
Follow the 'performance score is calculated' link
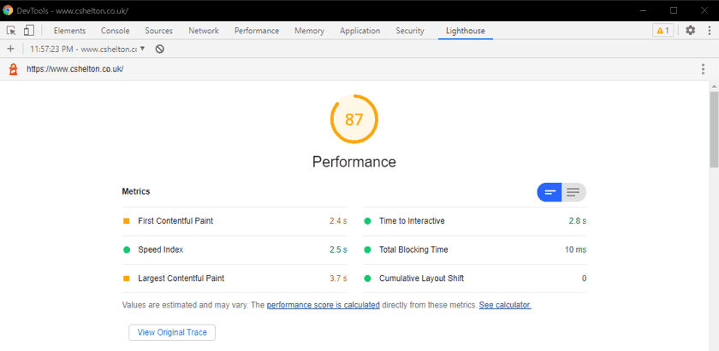click(x=324, y=305)
